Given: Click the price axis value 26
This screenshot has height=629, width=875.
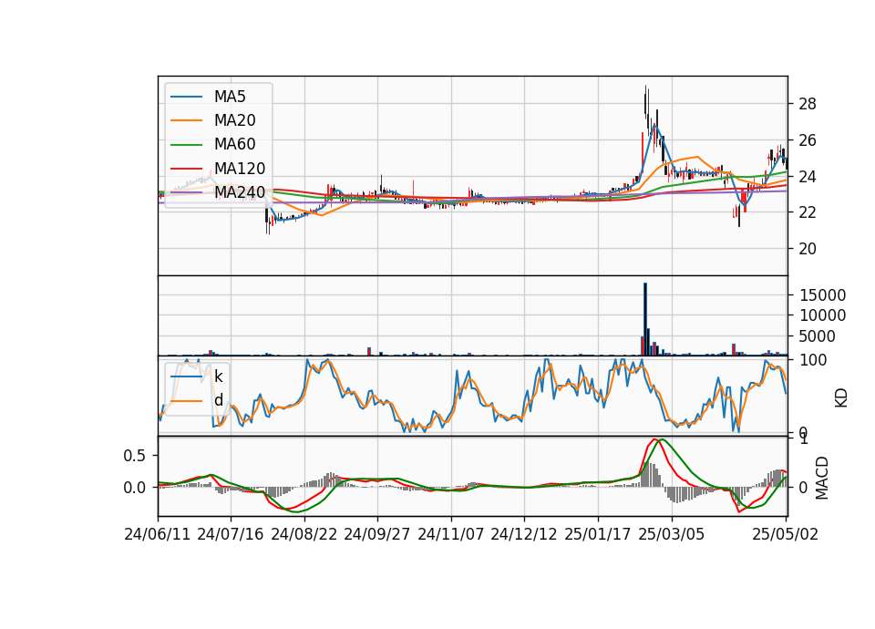Looking at the screenshot, I should click(x=808, y=140).
